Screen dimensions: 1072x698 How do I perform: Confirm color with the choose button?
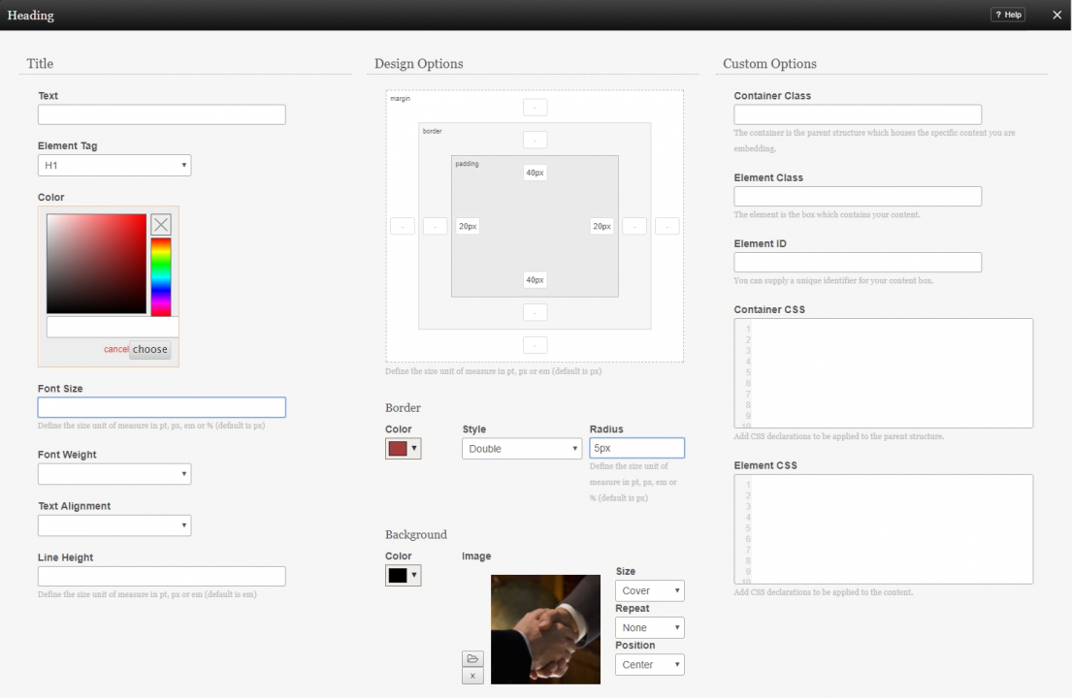(x=149, y=349)
